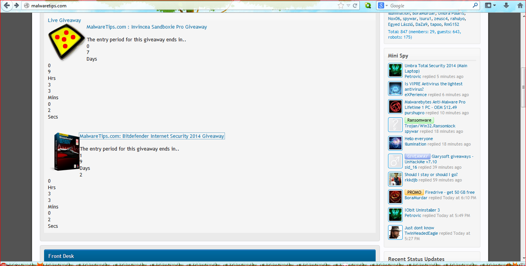The width and height of the screenshot is (526, 266).
Task: Open sid_16's avatar in Mini Spy
Action: (395, 161)
